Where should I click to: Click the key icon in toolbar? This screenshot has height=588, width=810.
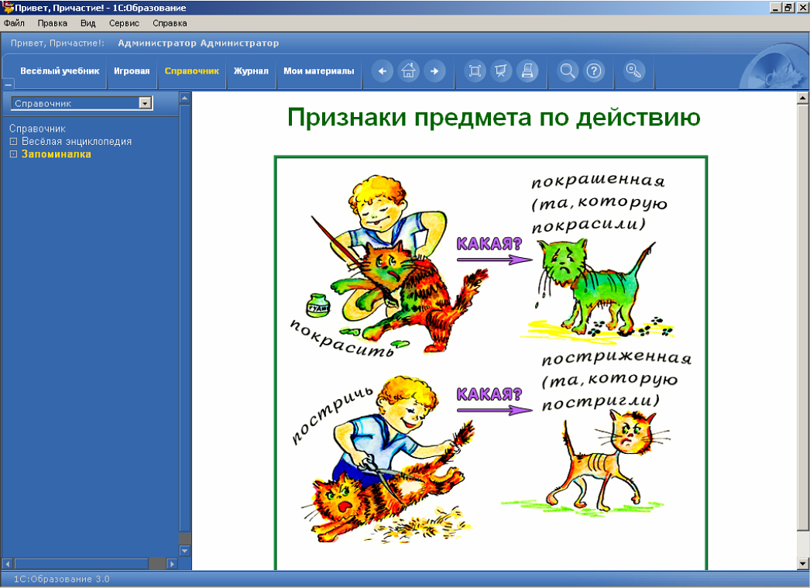(x=634, y=71)
